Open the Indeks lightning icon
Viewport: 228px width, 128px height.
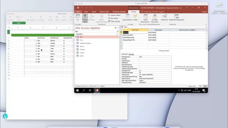(135, 17)
